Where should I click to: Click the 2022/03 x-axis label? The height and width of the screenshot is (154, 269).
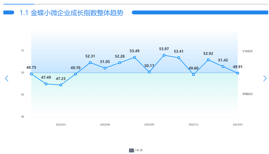pyautogui.click(x=61, y=125)
